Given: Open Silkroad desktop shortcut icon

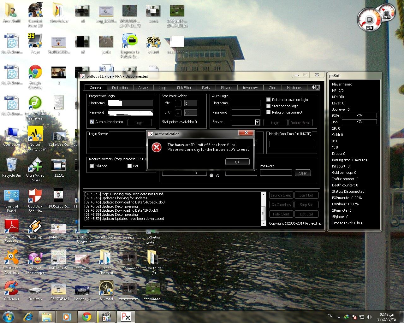Looking at the screenshot, I should click(x=106, y=291).
